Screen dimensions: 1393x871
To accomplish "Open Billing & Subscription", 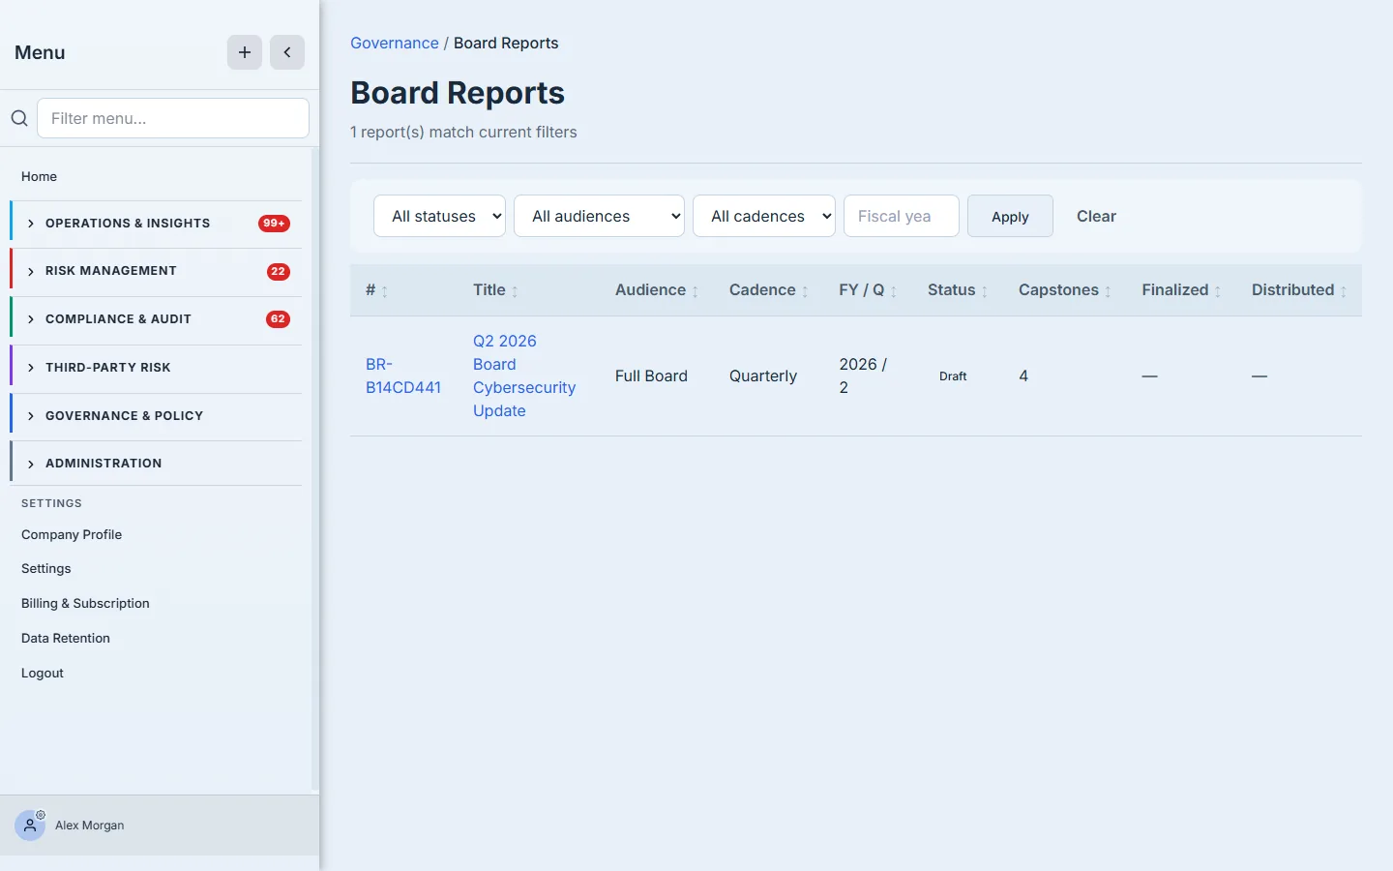I will coord(85,603).
